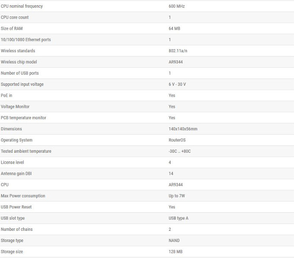The width and height of the screenshot is (294, 258).
Task: Click the Tested ambient temperature label
Action: (26, 151)
